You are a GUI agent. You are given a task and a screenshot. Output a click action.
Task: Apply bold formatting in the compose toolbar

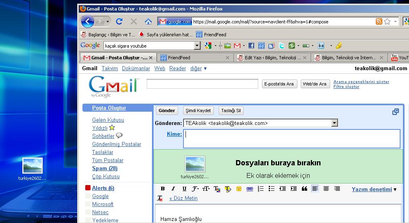(x=162, y=189)
